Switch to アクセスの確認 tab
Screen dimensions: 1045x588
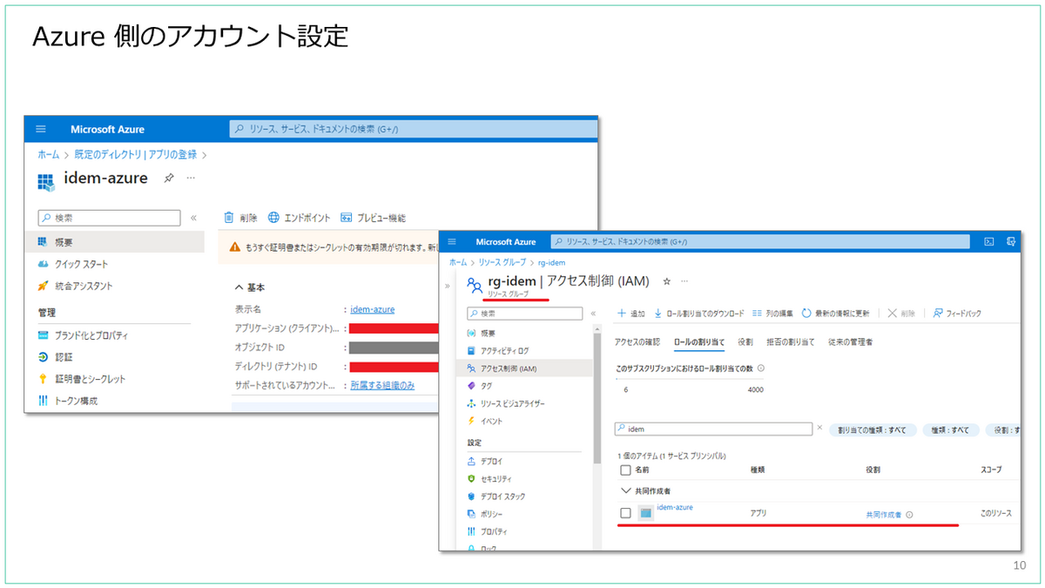[637, 341]
